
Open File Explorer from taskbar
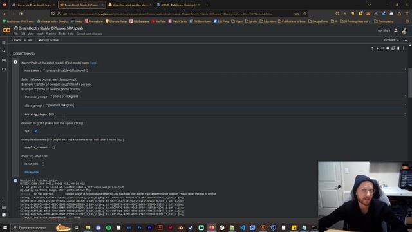[x=88, y=227]
